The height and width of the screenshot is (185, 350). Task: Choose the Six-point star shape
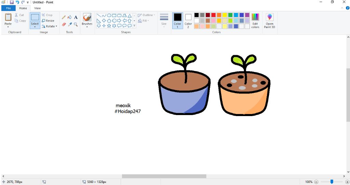click(114, 26)
